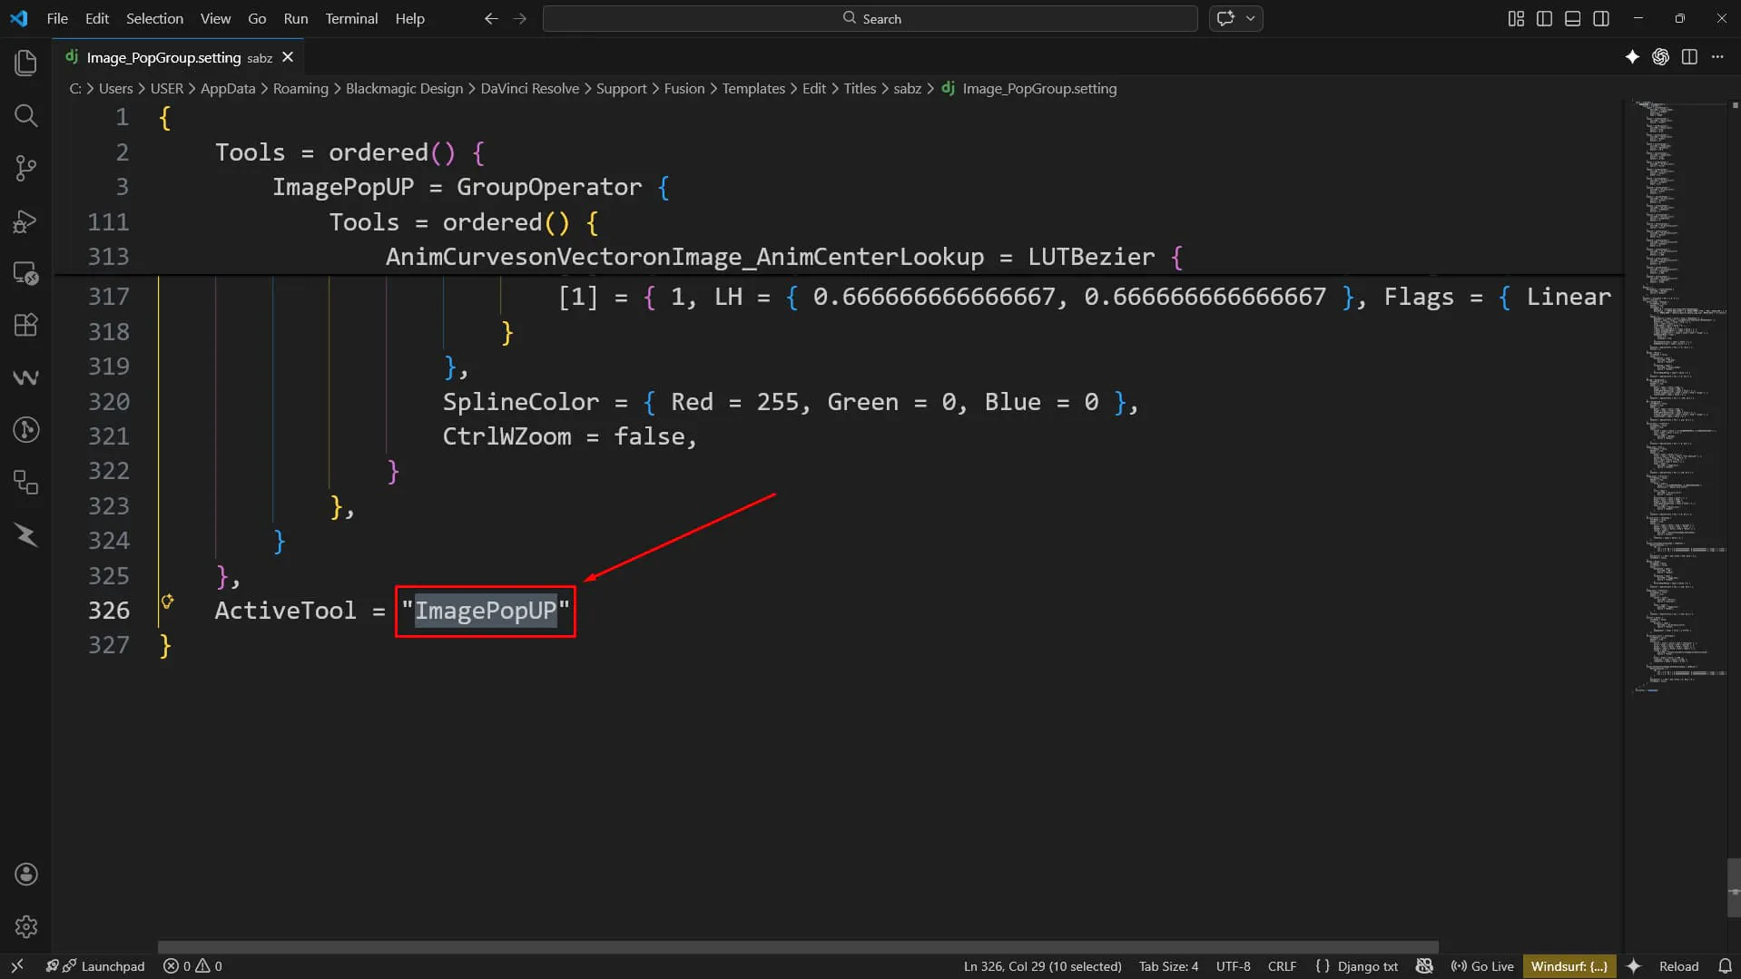Open the Accounts icon in activity bar
This screenshot has width=1741, height=979.
[x=26, y=874]
